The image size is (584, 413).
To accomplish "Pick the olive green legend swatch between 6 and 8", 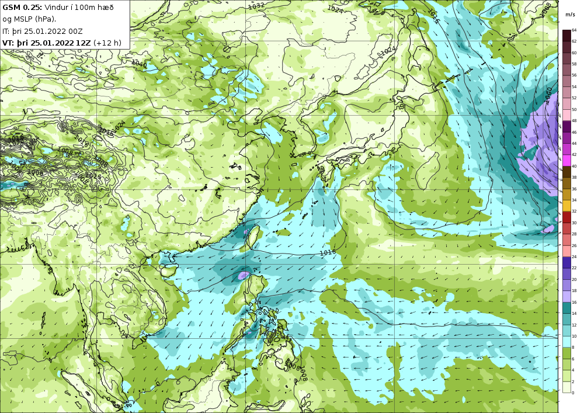I will point(566,353).
